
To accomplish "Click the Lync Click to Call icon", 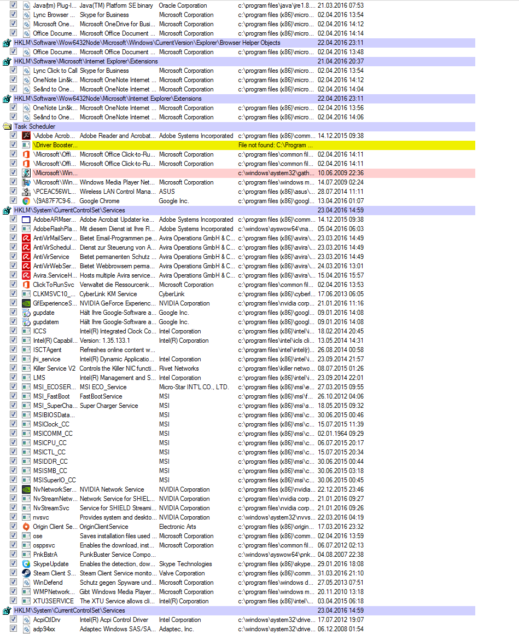I will [26, 71].
